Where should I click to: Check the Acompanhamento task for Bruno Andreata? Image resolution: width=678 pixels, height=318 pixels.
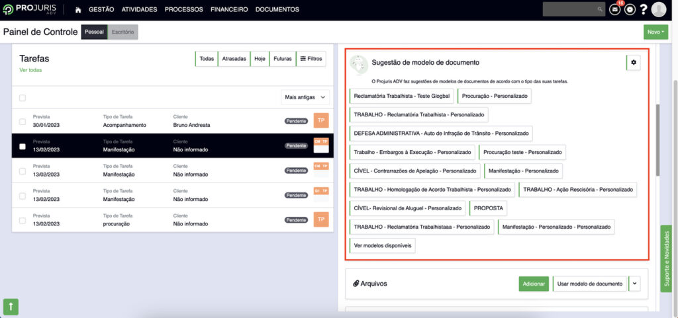pos(23,122)
